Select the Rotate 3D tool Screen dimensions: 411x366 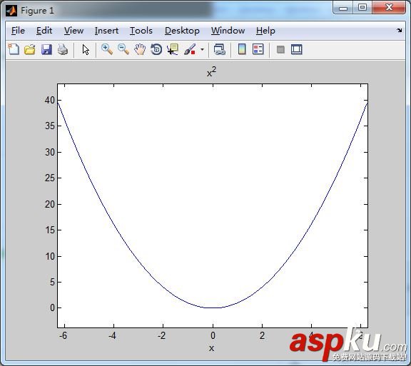pos(156,49)
